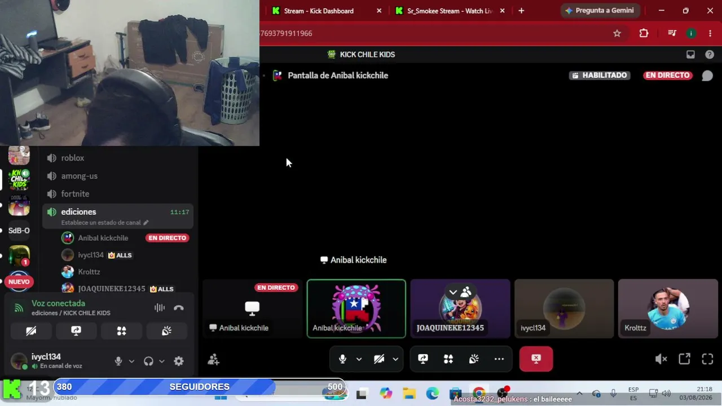
Task: Select the Krolttz participant tile
Action: [x=668, y=309]
